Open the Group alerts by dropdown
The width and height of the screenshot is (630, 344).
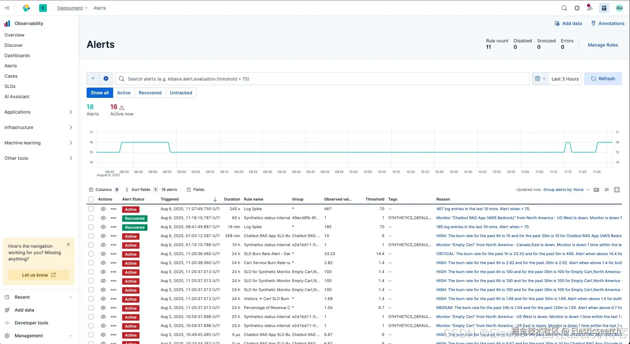pos(566,190)
